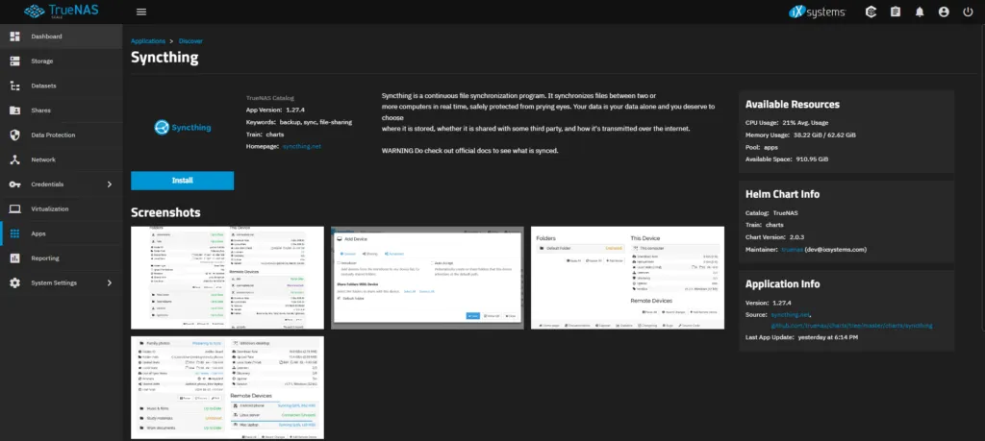Open truenas maintainer link
Viewport: 985px width, 441px height.
[x=792, y=249]
